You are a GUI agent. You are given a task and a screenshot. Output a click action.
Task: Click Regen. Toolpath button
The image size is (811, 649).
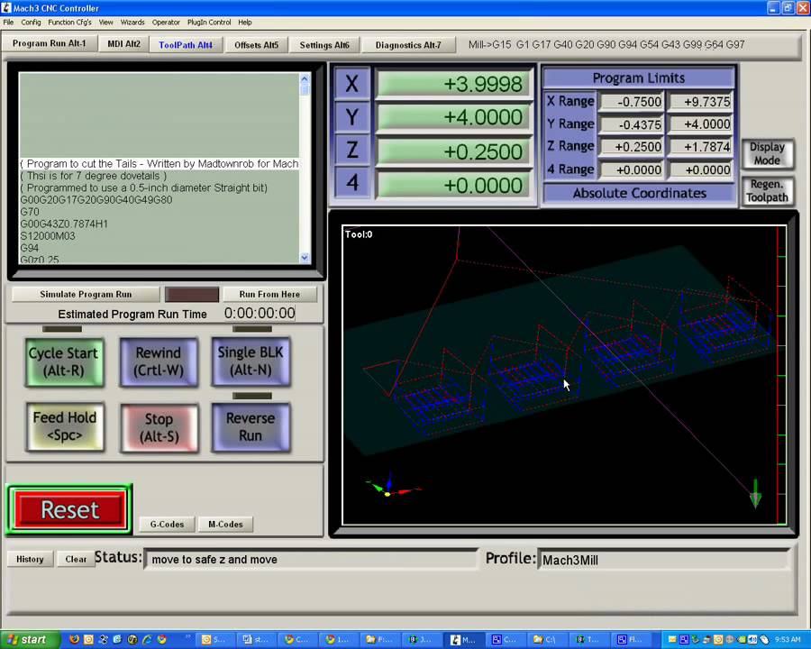click(767, 191)
